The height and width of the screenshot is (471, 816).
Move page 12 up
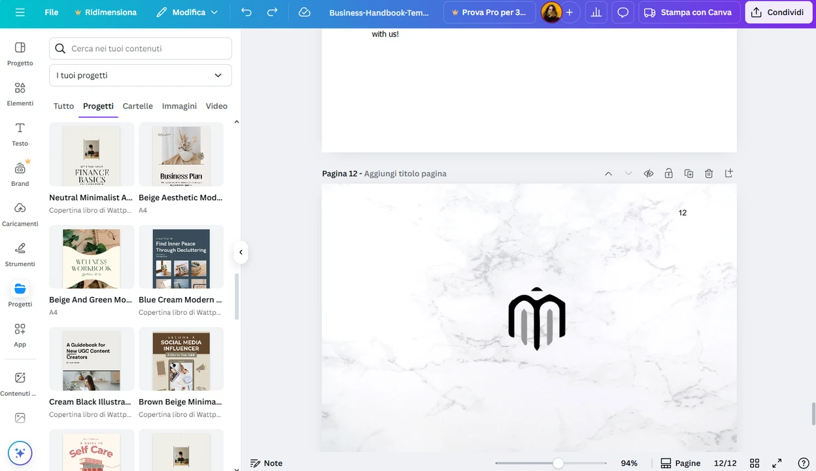tap(608, 173)
